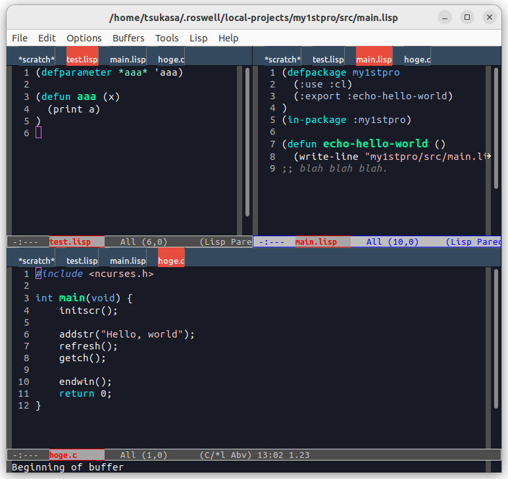Click on <ncurses.h> header name

pos(121,274)
